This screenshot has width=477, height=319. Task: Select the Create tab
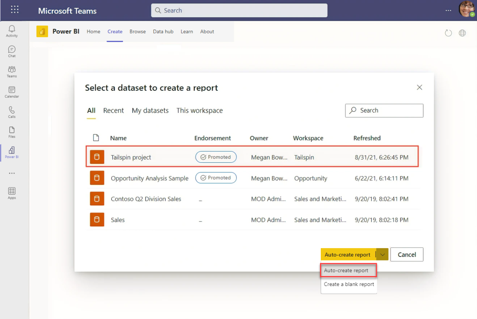coord(115,31)
